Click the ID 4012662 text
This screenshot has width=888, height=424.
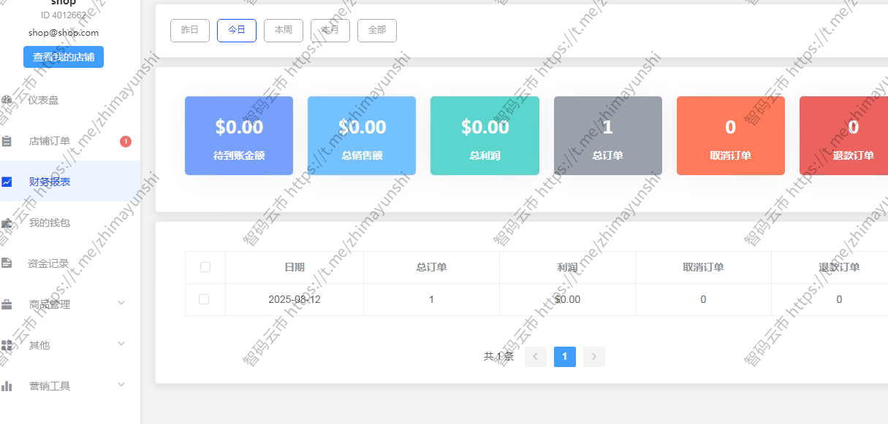tap(64, 15)
